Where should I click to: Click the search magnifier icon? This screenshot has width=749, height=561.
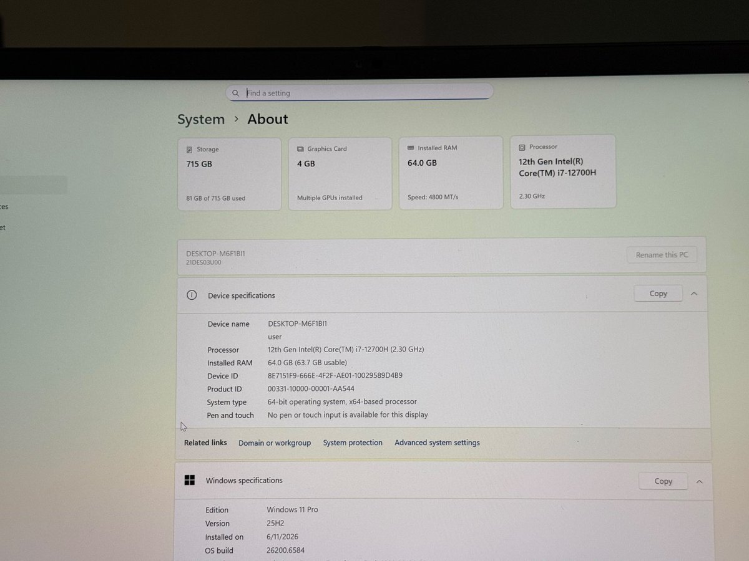[235, 93]
